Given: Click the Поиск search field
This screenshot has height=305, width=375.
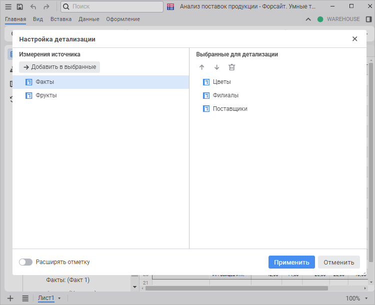Looking at the screenshot, I should 112,6.
